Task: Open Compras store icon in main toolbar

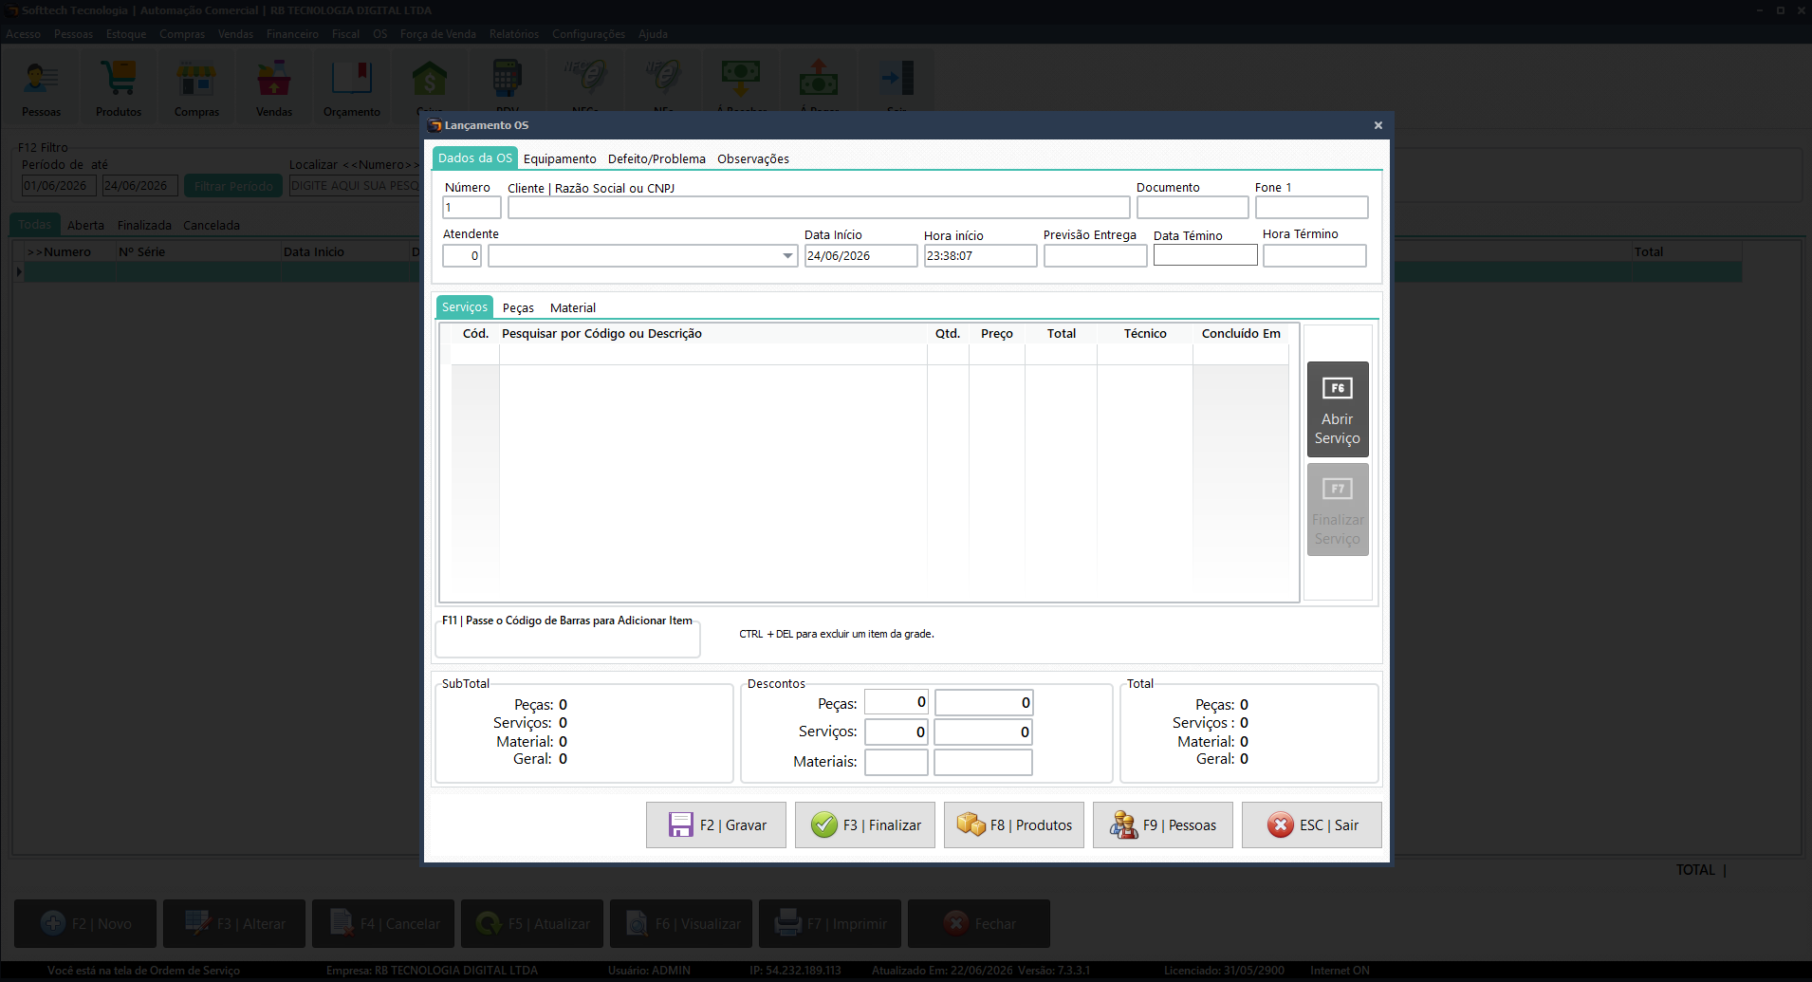Action: [x=196, y=87]
